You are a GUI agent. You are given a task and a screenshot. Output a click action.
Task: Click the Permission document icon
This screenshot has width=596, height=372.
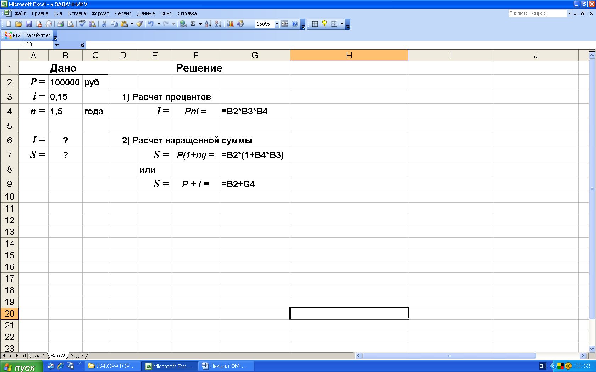(x=39, y=24)
